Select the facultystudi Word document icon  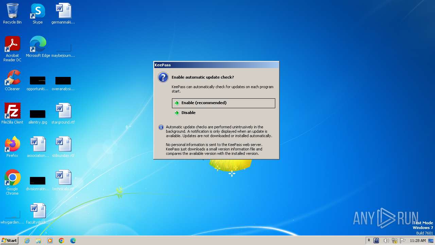pyautogui.click(x=38, y=214)
